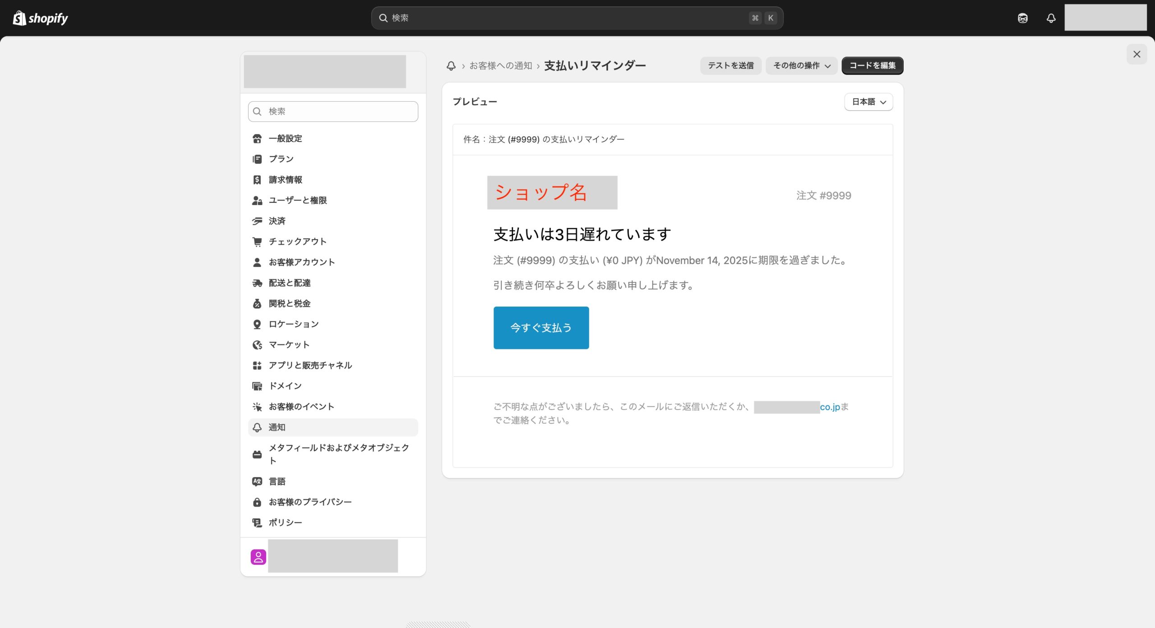Open the 日本語 language dropdown

pyautogui.click(x=869, y=102)
